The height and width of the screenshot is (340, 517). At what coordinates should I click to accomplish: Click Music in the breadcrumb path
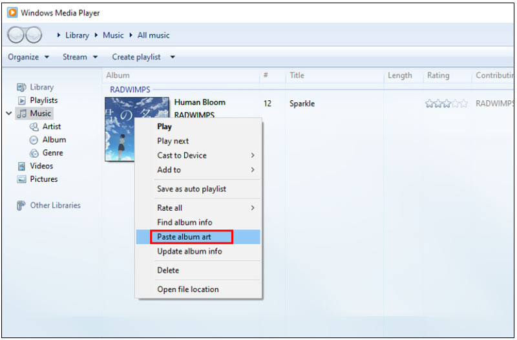click(113, 36)
